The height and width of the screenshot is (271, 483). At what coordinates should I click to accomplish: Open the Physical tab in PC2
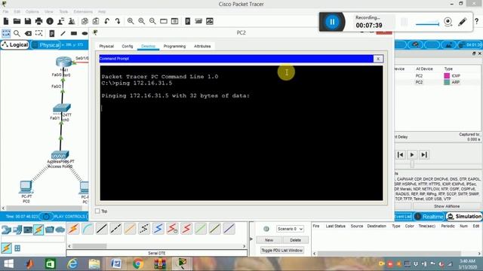click(106, 47)
